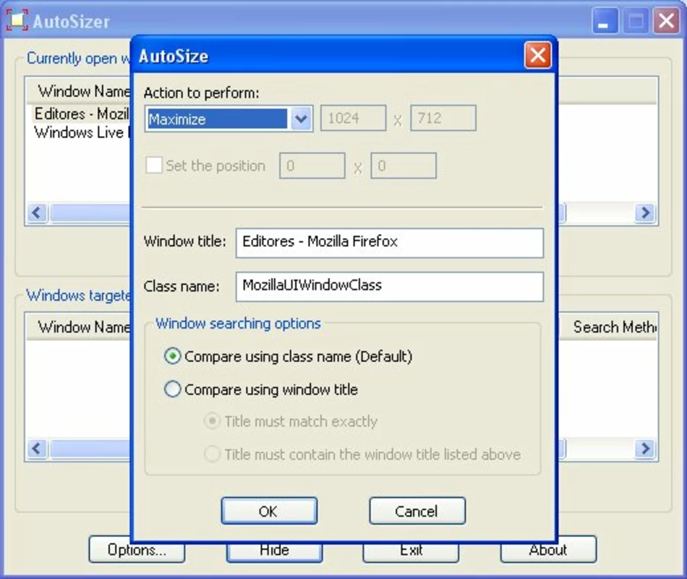
Task: Click Window Name header in currently open list
Action: click(x=79, y=91)
